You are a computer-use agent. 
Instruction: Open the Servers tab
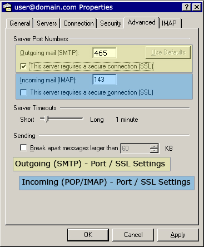point(47,23)
